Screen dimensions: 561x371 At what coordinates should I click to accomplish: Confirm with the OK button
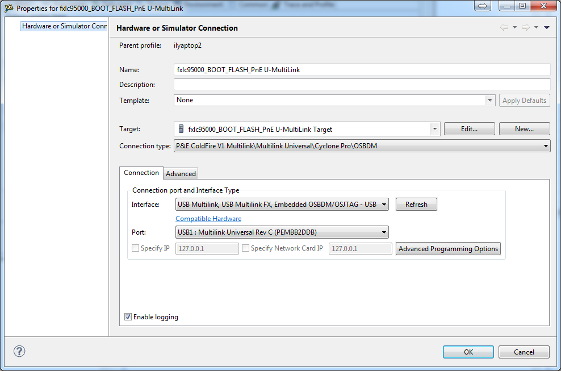point(468,352)
